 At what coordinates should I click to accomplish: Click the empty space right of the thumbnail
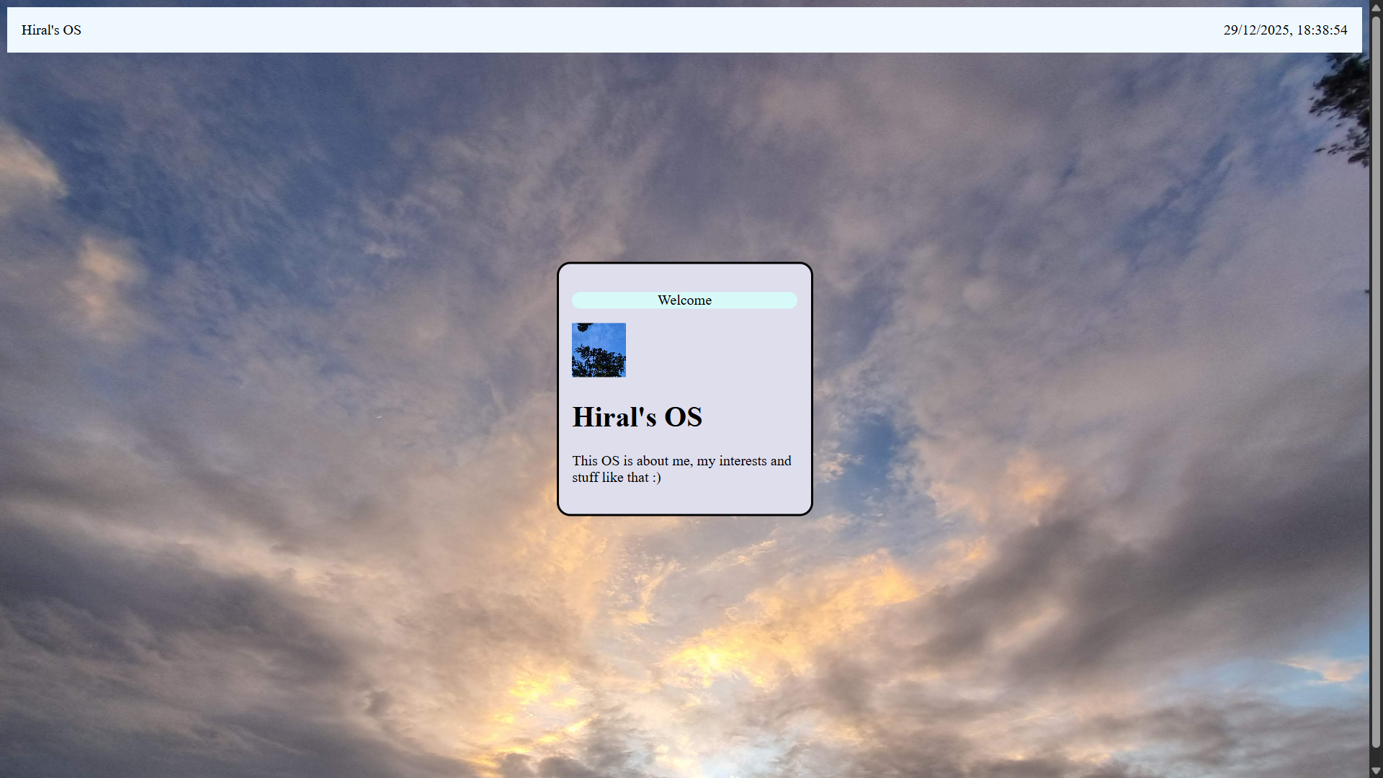pos(713,350)
